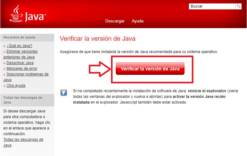Open the ¿Qué es Java? link
Screen dimensions: 247x156
coord(19,46)
